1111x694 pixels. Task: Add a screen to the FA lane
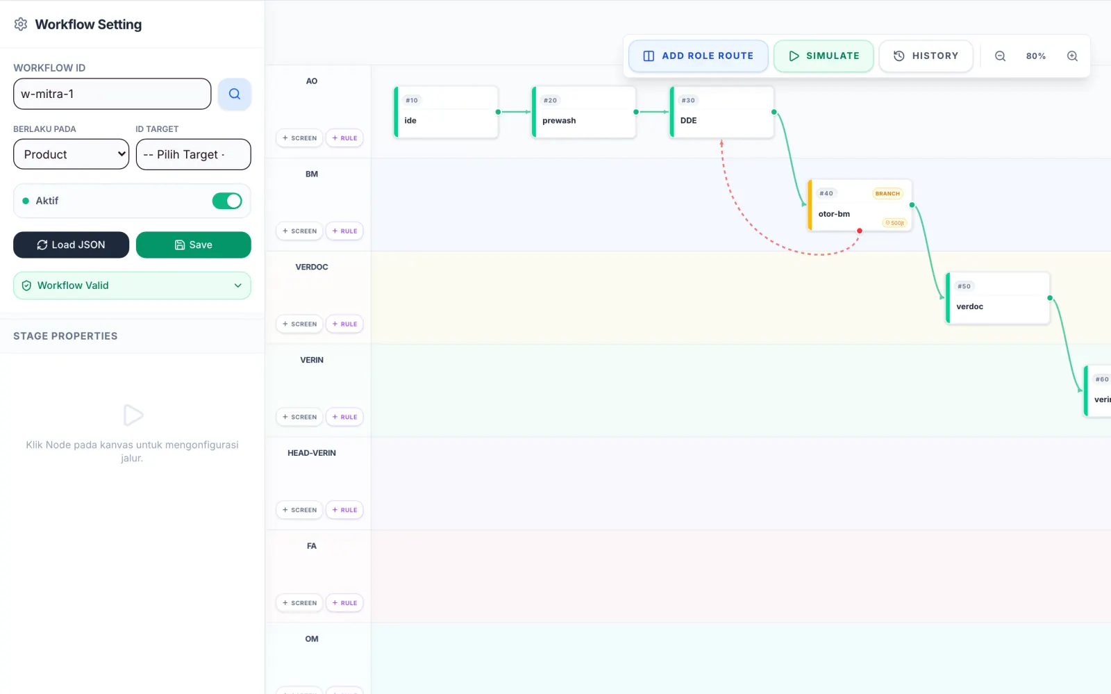[x=299, y=604]
